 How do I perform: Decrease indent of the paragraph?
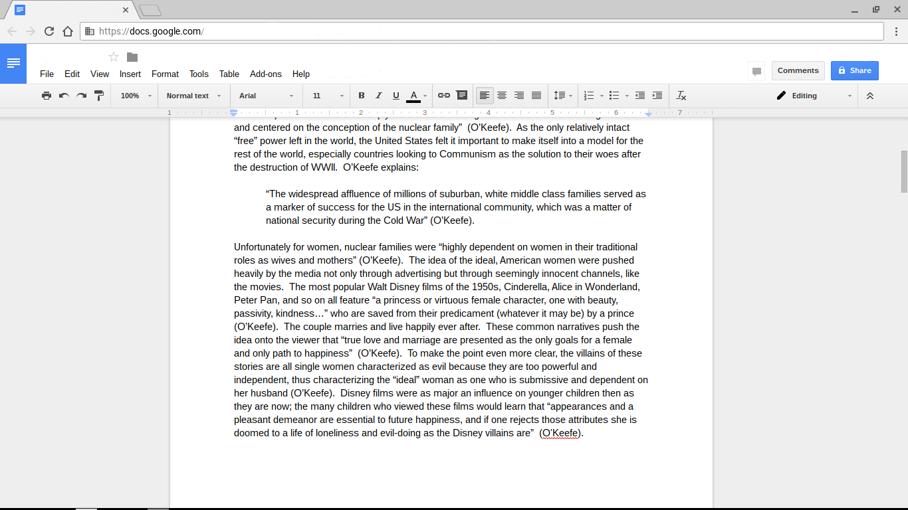point(640,96)
